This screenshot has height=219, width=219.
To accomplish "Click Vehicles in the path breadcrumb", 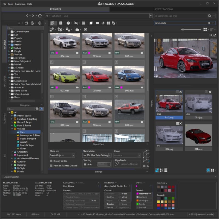I will coord(56,16).
